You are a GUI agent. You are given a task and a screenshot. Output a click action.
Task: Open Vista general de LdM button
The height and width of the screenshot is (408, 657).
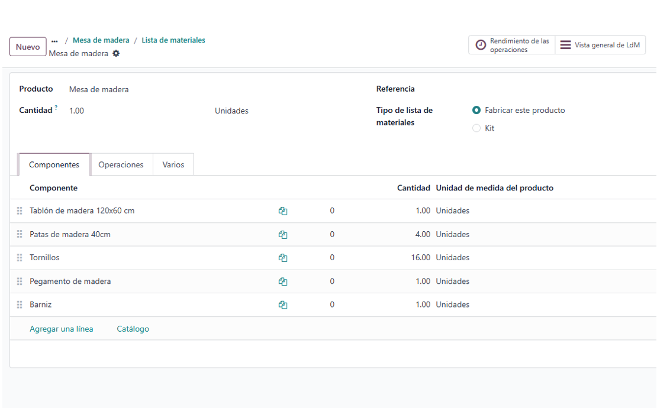click(x=600, y=45)
